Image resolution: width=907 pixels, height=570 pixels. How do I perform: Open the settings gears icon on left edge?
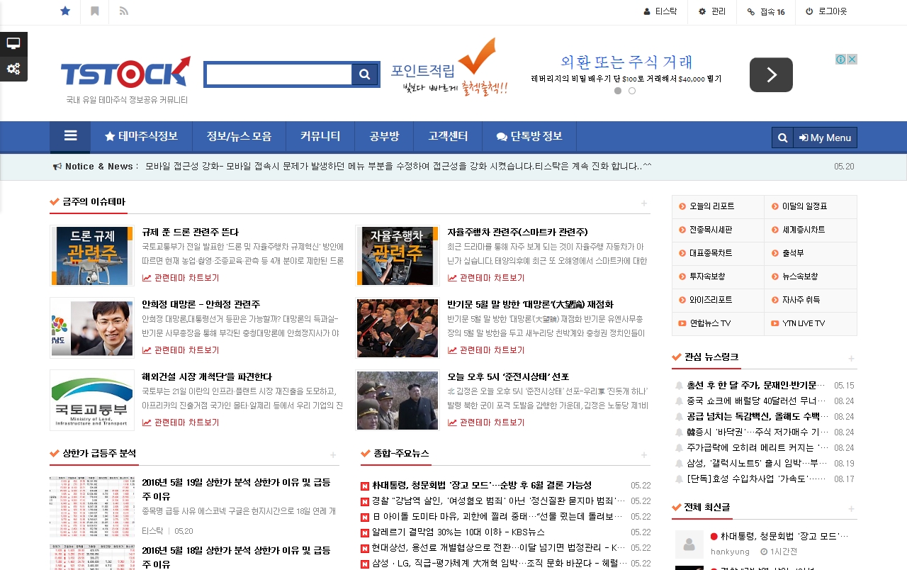(13, 69)
